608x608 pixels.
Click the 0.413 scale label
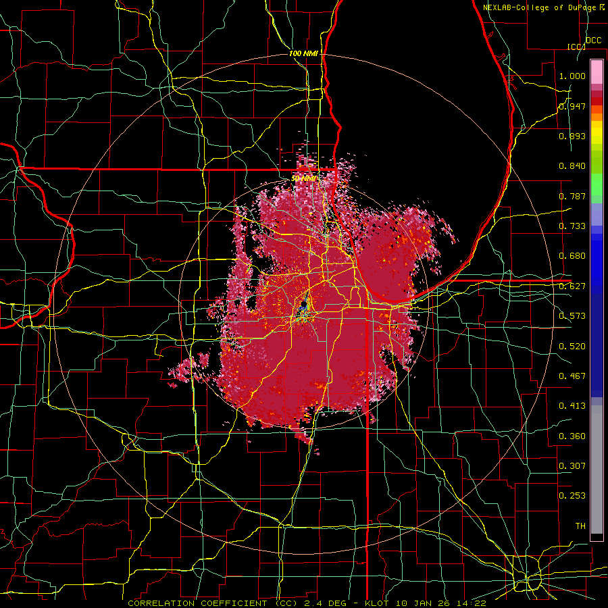(572, 406)
